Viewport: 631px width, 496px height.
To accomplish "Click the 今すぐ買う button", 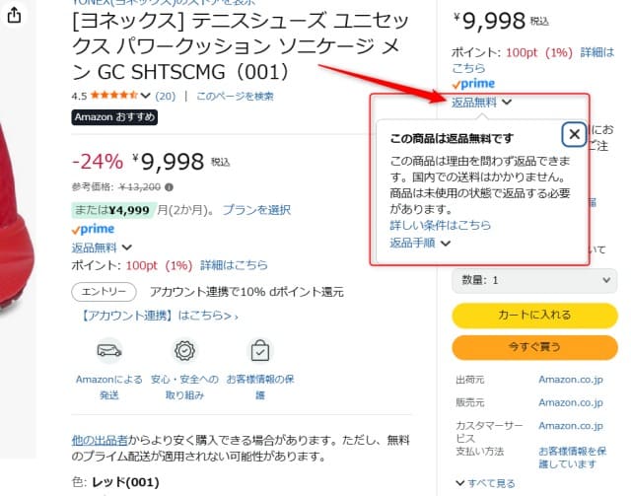I will 532,347.
